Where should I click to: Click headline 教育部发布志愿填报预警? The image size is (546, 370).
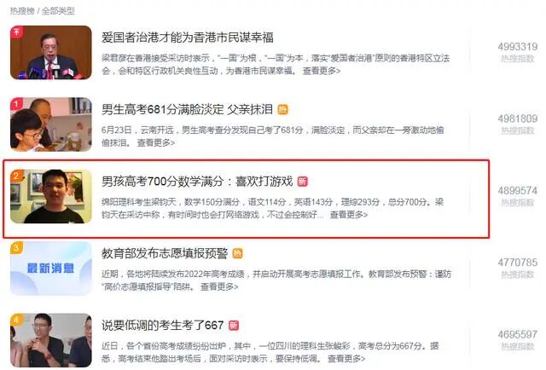tap(165, 253)
